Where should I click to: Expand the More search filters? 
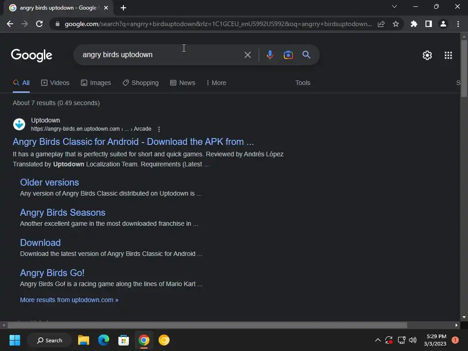(216, 83)
